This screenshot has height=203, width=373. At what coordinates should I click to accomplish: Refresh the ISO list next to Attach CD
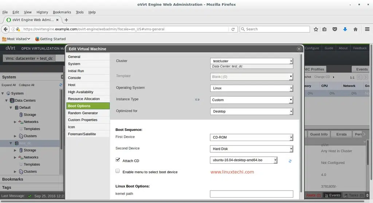(x=290, y=161)
